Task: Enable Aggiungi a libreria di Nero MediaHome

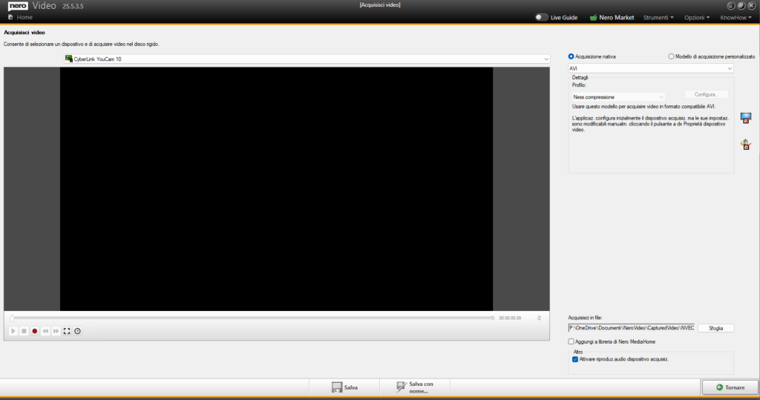Action: (571, 341)
